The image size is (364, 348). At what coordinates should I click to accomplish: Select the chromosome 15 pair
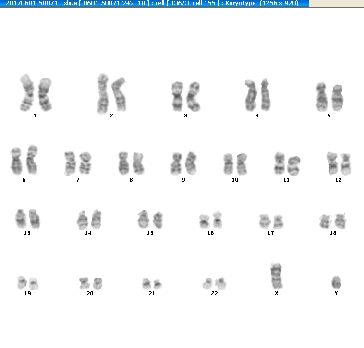tap(150, 220)
